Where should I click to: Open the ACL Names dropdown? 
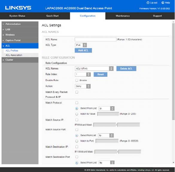[x=94, y=68]
